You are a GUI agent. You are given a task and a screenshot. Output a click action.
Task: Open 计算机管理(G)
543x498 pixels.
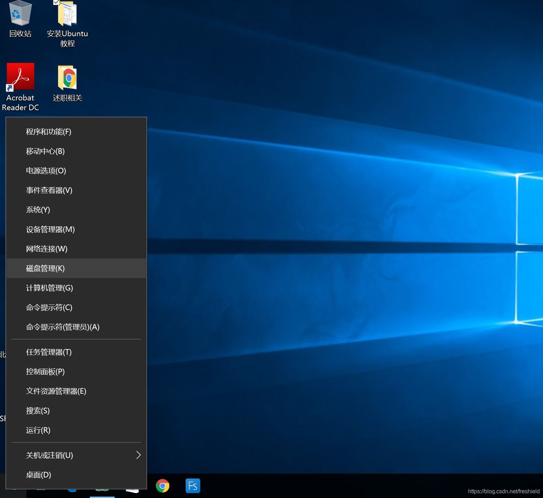point(76,288)
